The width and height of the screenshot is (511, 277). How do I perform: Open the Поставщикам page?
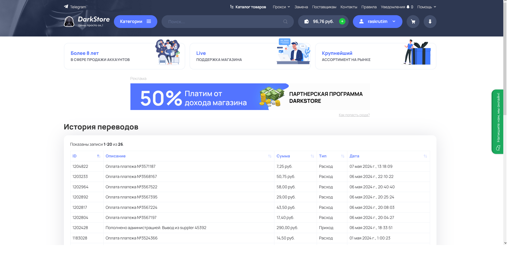point(324,7)
